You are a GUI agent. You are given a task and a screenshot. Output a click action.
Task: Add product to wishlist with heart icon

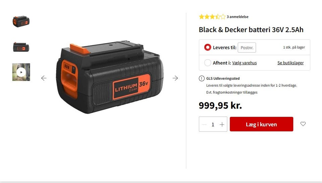pyautogui.click(x=303, y=124)
